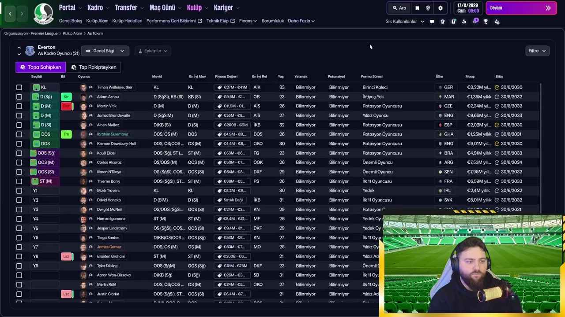Click Jarrad Branthwaite's market value €55M
565x317 pixels.
click(232, 115)
